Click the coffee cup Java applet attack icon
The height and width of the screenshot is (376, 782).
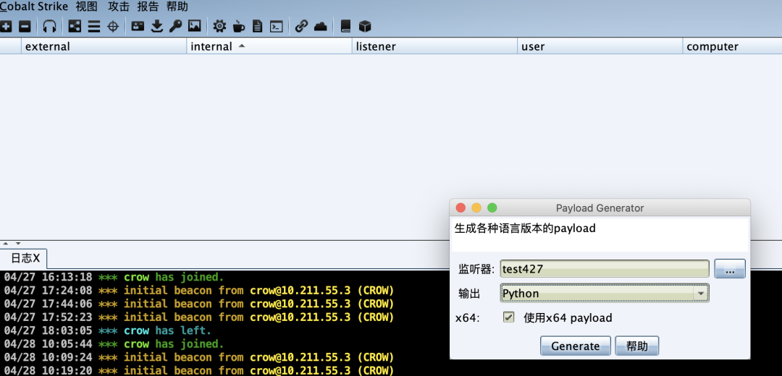click(x=239, y=27)
